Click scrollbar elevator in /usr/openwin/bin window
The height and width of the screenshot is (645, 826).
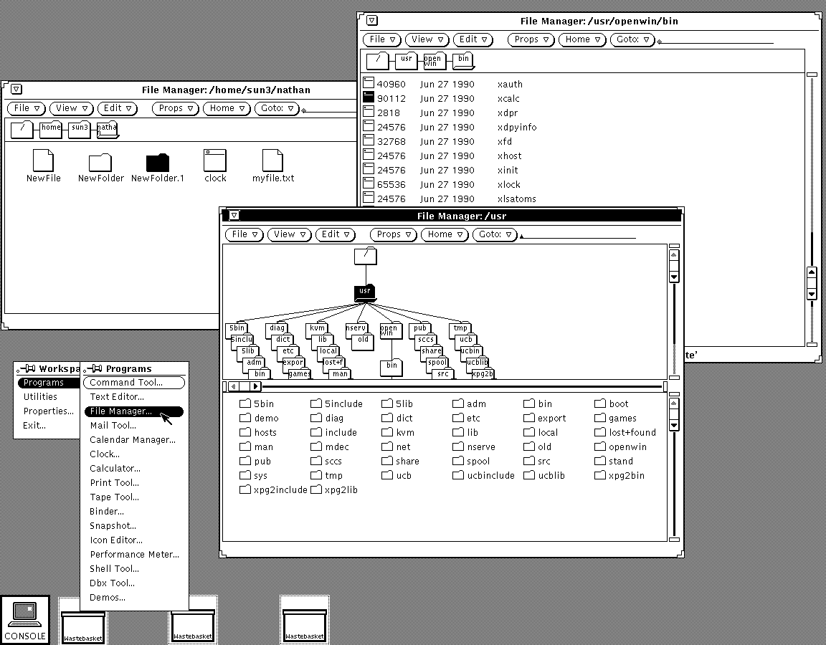[x=812, y=282]
